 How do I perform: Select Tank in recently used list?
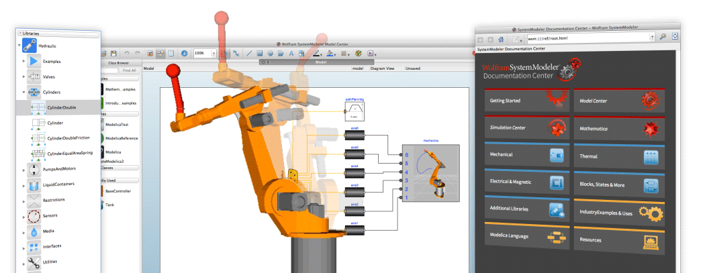(109, 205)
